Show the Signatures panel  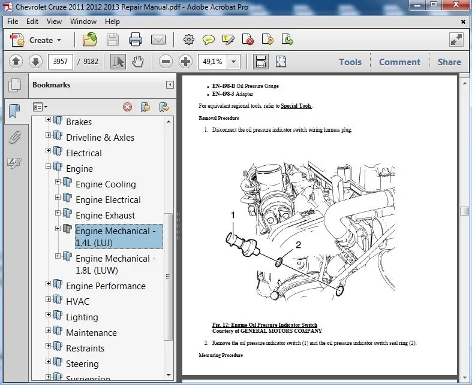tap(14, 163)
